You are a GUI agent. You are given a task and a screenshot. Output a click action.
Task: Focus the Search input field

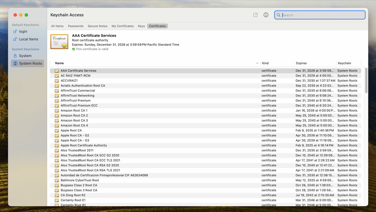pyautogui.click(x=320, y=15)
